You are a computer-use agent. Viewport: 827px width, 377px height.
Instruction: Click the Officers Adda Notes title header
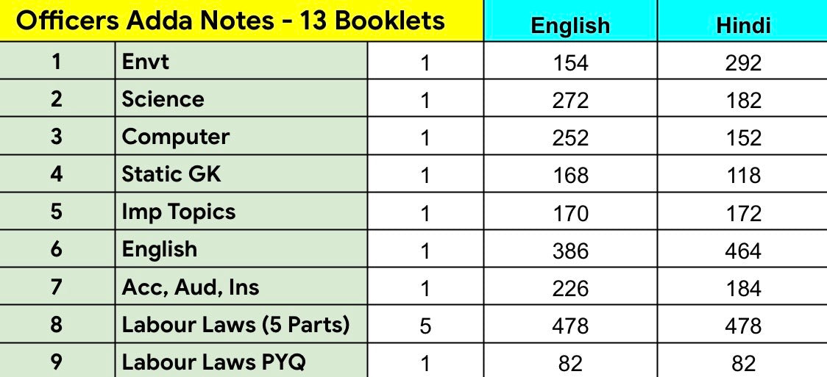click(x=230, y=21)
